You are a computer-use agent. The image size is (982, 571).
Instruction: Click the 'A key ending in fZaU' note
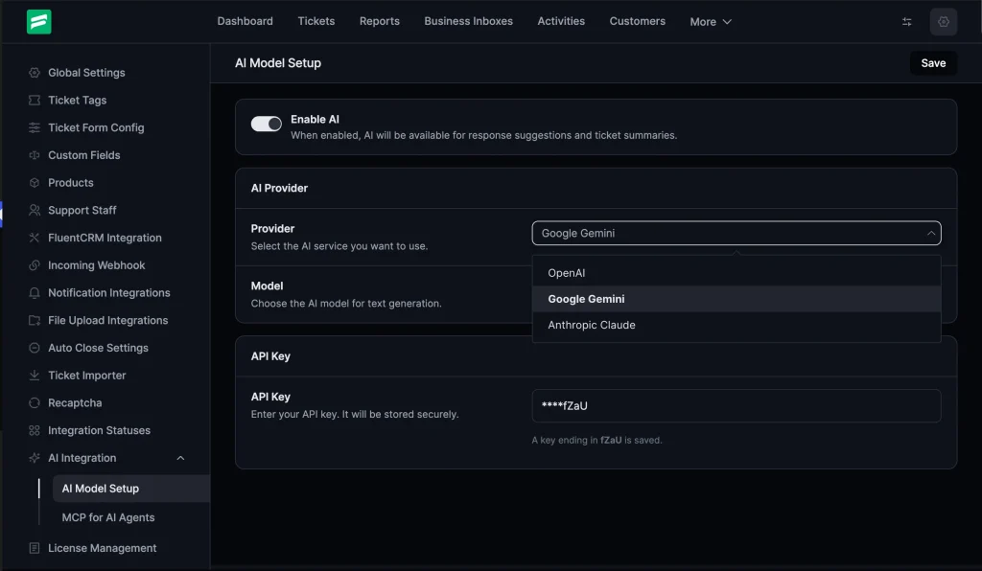pos(596,441)
